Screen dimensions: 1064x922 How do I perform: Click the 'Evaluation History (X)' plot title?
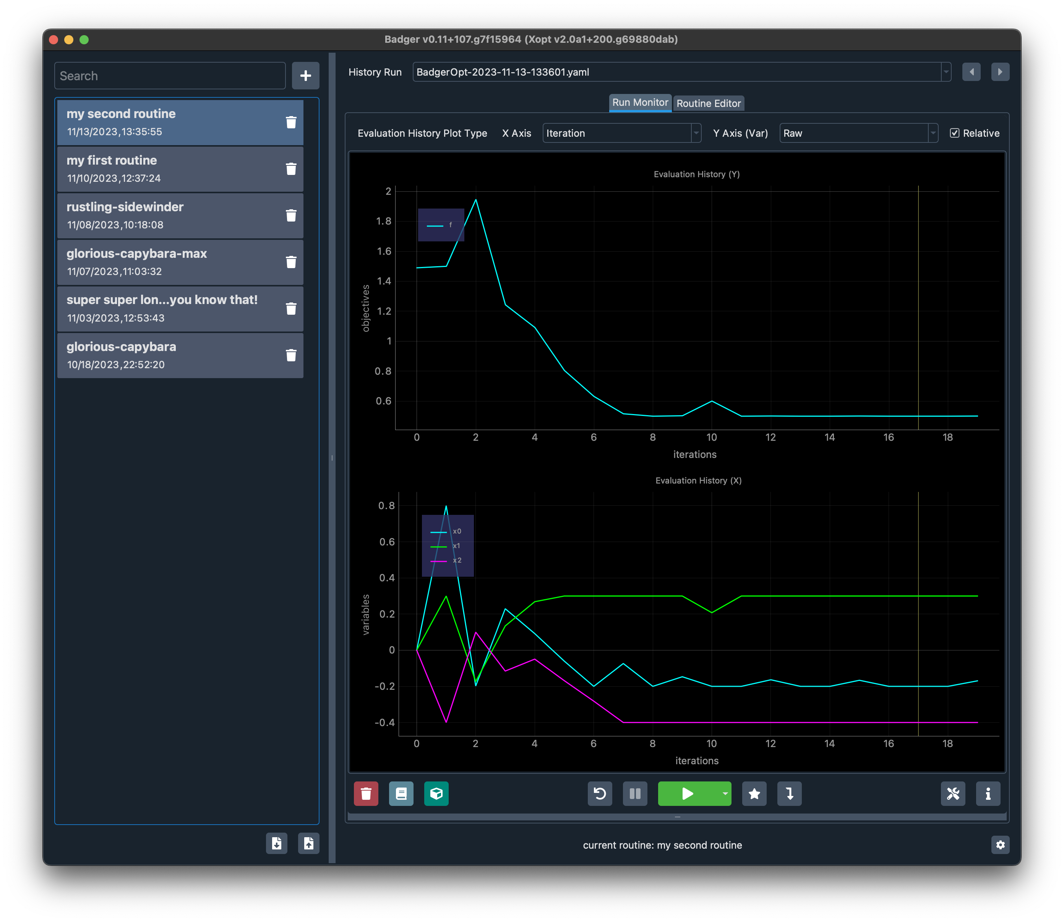(x=698, y=480)
